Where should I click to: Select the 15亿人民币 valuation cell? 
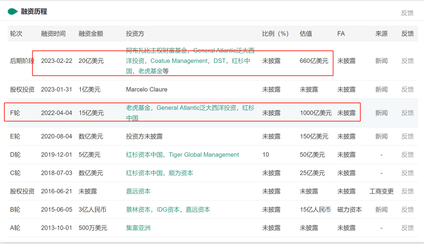(x=315, y=210)
